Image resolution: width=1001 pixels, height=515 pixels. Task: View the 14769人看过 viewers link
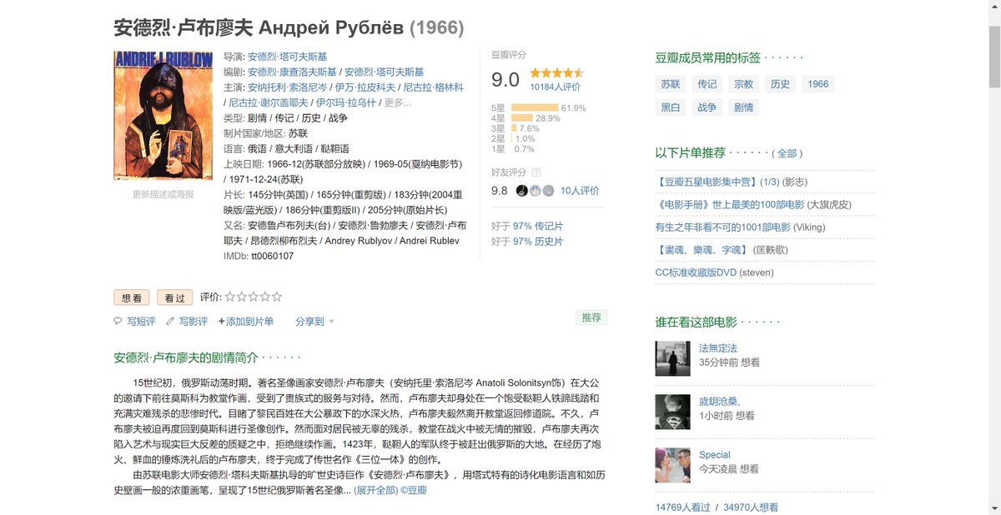[683, 507]
